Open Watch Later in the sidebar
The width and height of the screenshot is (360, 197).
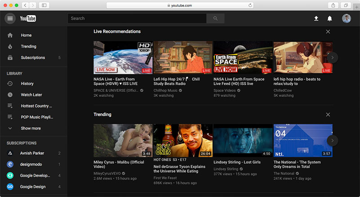[x=33, y=95]
